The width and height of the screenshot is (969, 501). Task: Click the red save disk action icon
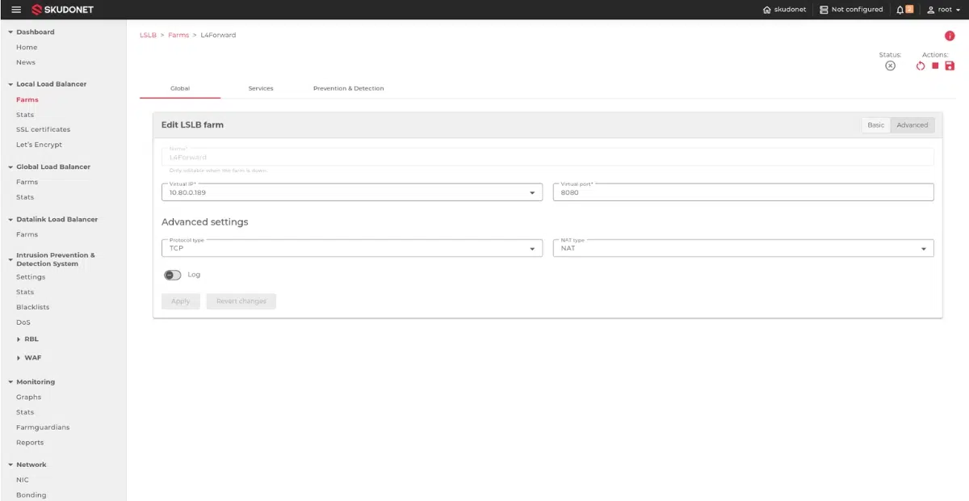pos(950,66)
